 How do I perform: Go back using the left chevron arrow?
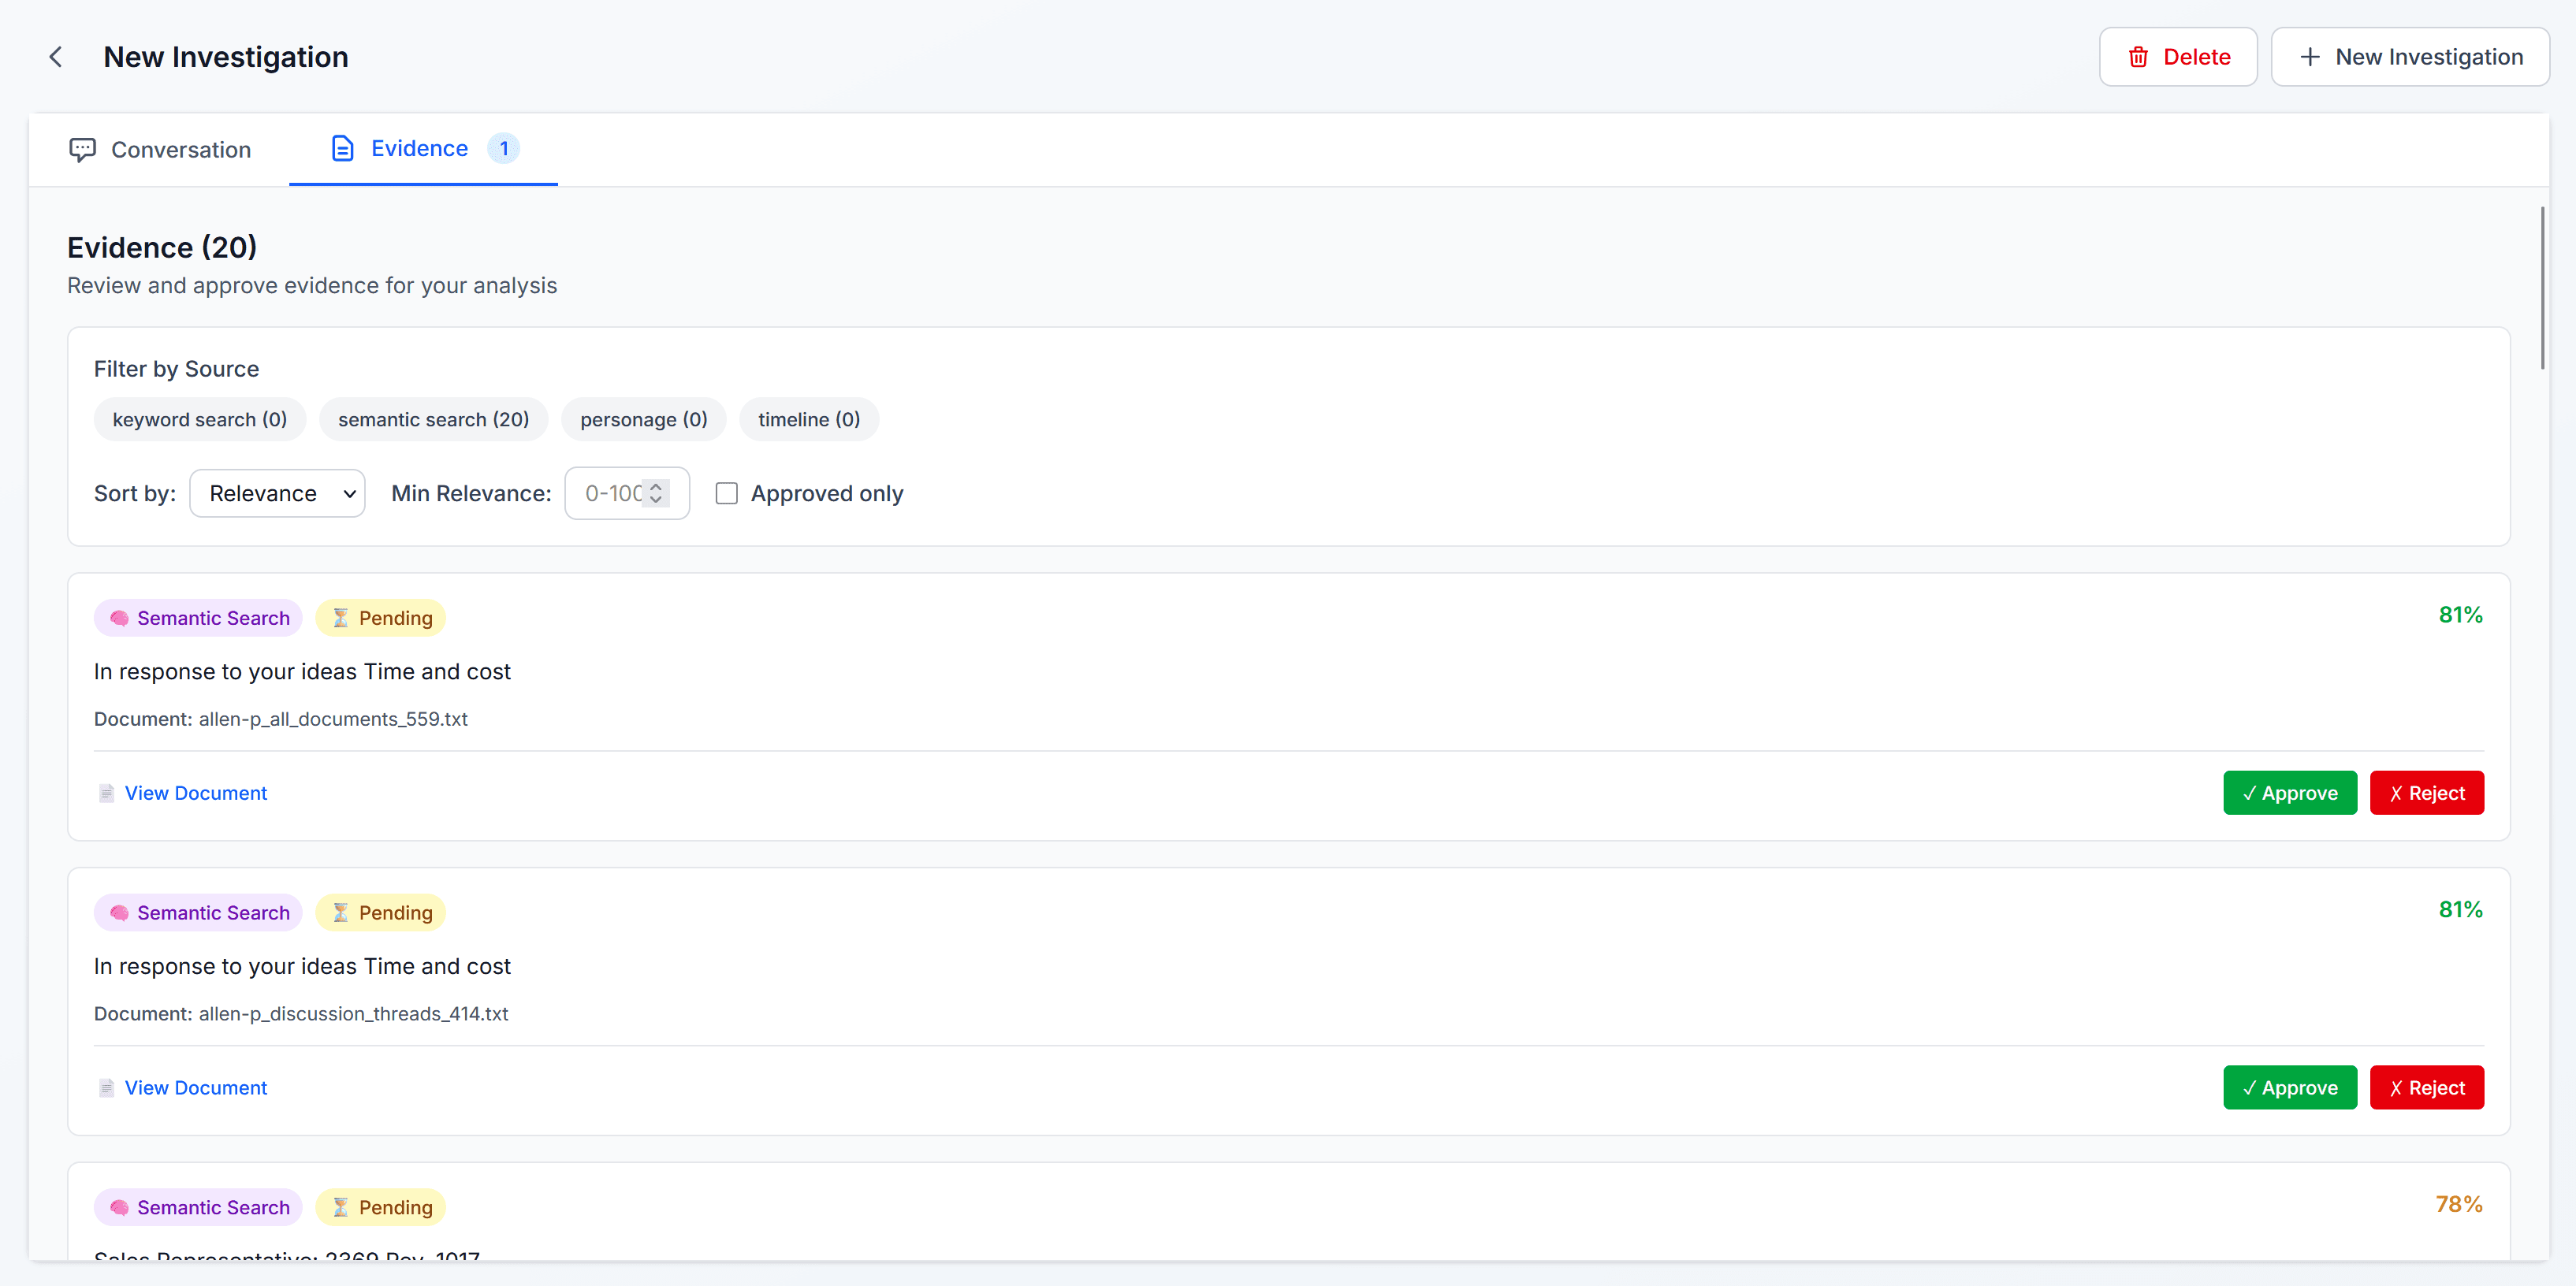(56, 57)
